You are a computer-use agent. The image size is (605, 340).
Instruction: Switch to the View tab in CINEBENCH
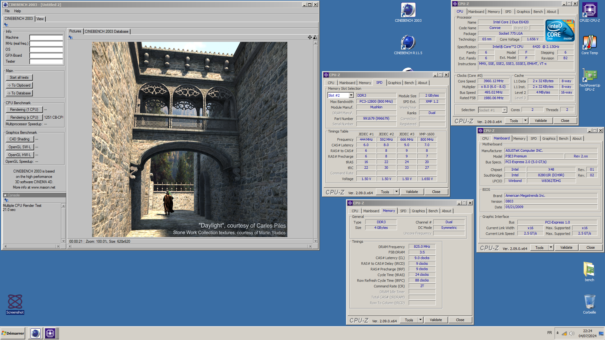pos(40,19)
